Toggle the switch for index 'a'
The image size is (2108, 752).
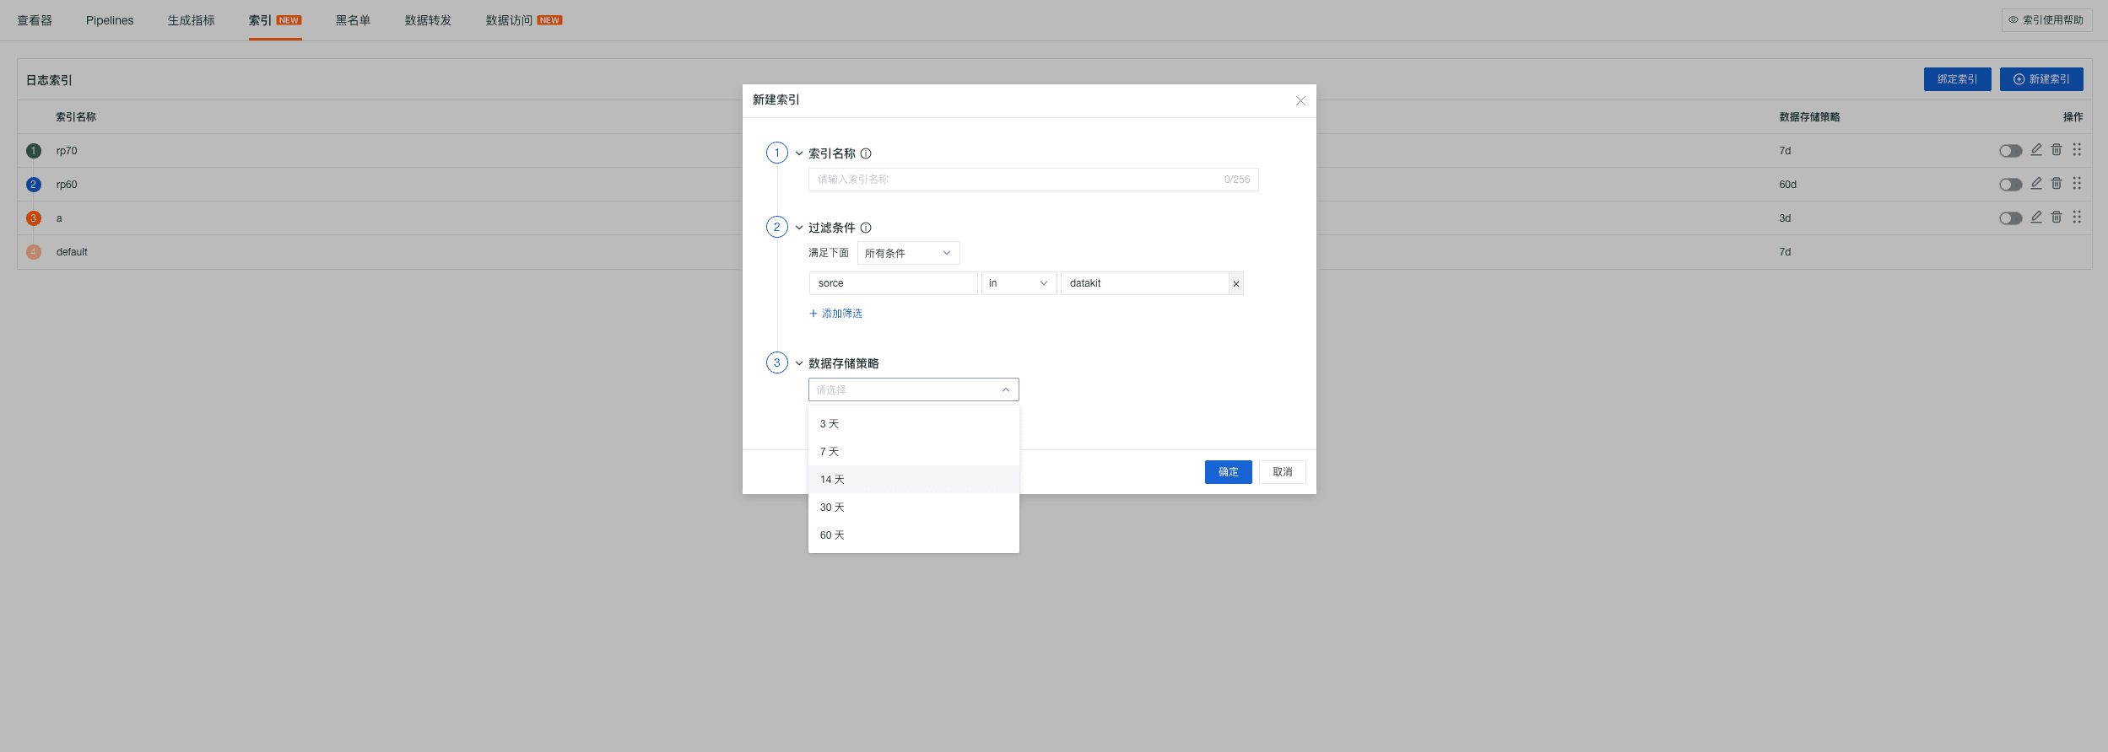[2010, 218]
